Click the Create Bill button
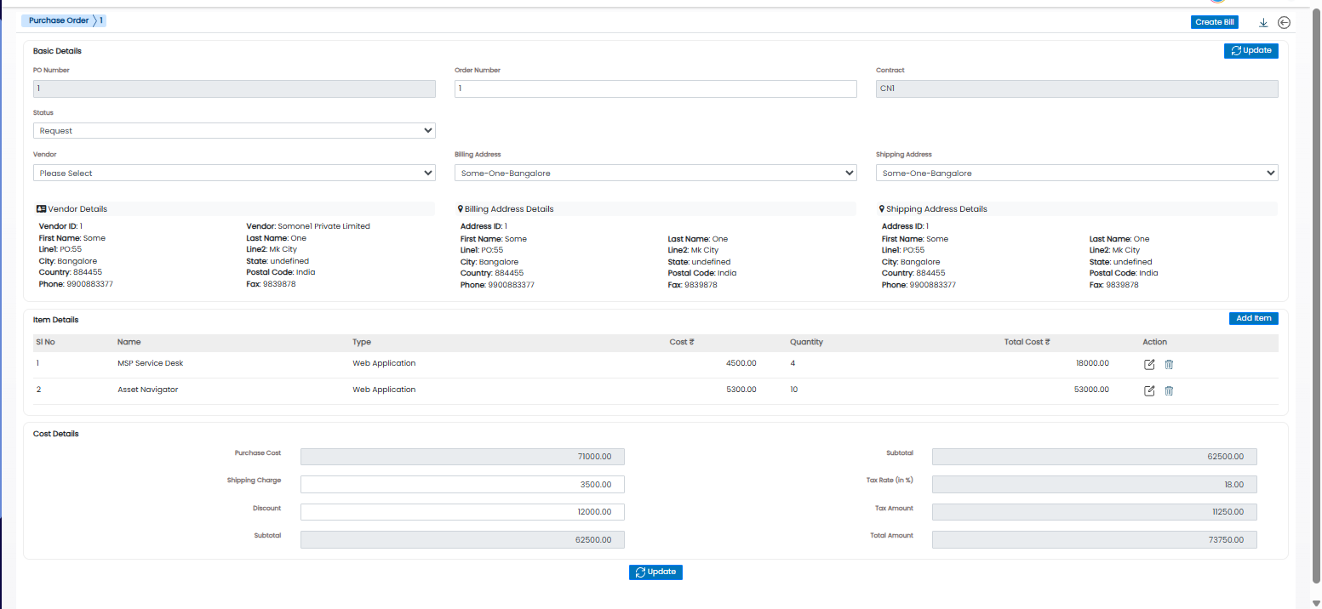This screenshot has width=1322, height=609. [1215, 22]
